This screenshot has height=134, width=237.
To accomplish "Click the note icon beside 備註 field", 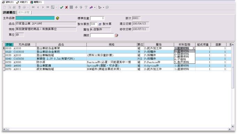I will point(116,36).
